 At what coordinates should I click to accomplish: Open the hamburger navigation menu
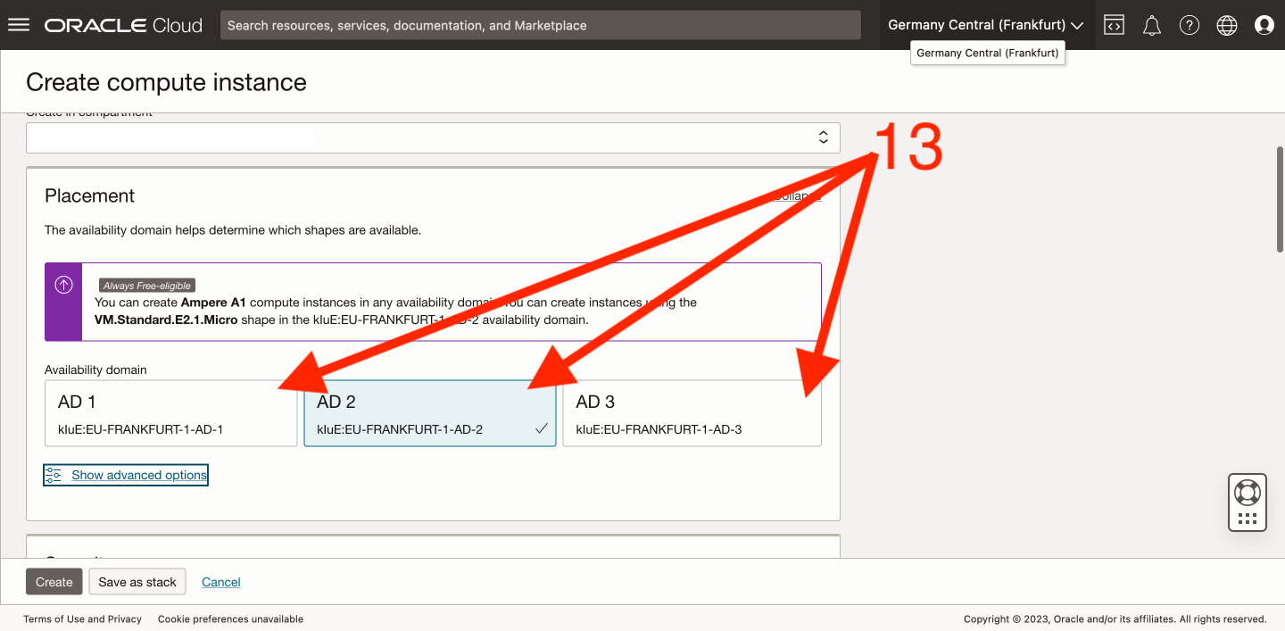click(x=19, y=25)
